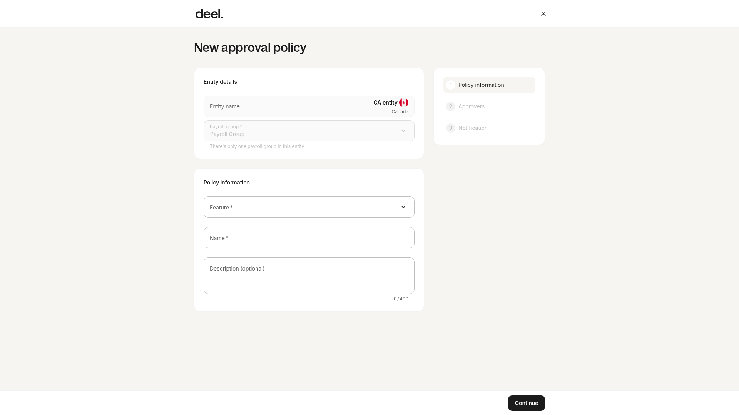Image resolution: width=739 pixels, height=415 pixels.
Task: Click the step 1 number badge
Action: [450, 85]
